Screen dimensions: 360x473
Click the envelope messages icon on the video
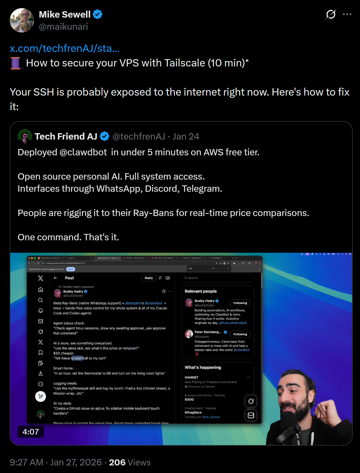pyautogui.click(x=251, y=415)
